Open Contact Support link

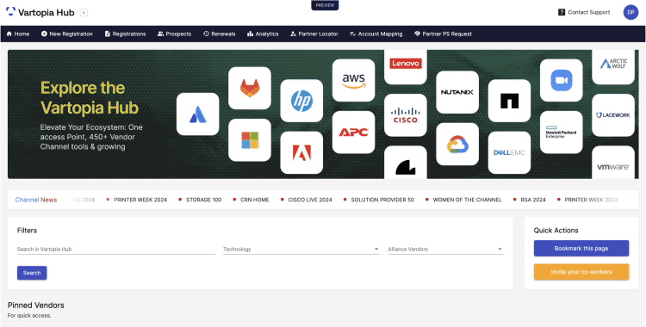(584, 12)
